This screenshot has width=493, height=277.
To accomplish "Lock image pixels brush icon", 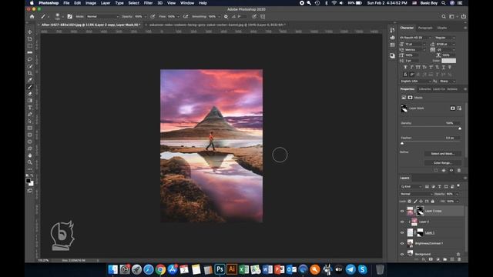I will pos(415,202).
